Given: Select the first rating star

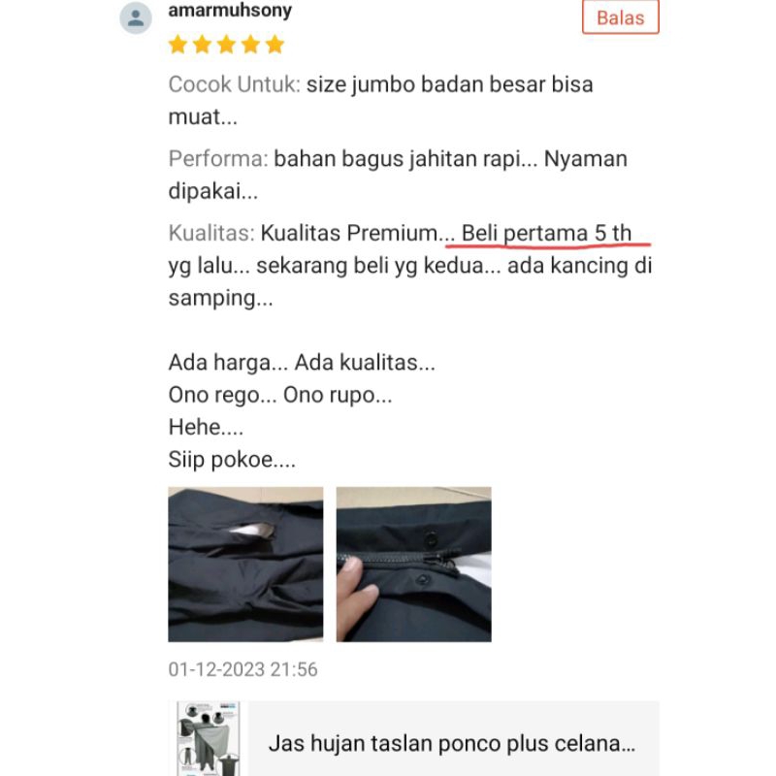Looking at the screenshot, I should [x=178, y=45].
